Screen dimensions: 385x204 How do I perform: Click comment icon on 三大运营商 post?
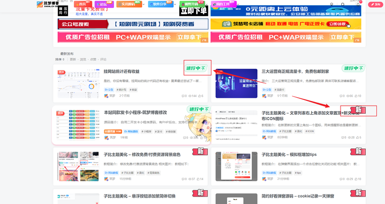341,96
